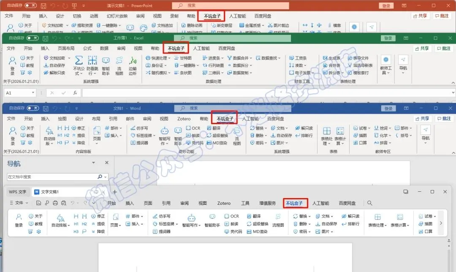This screenshot has height=272, width=456.
Task: Toggle AutoSave switch in Word title bar
Action: pyautogui.click(x=33, y=108)
